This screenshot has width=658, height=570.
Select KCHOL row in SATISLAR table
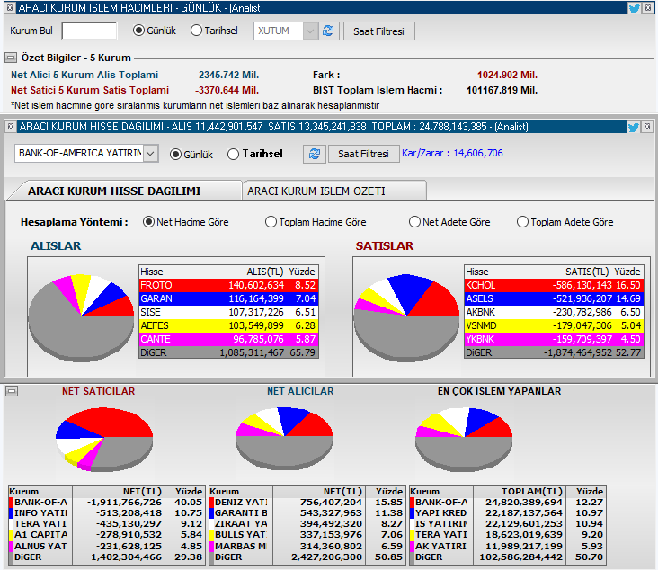coord(554,285)
